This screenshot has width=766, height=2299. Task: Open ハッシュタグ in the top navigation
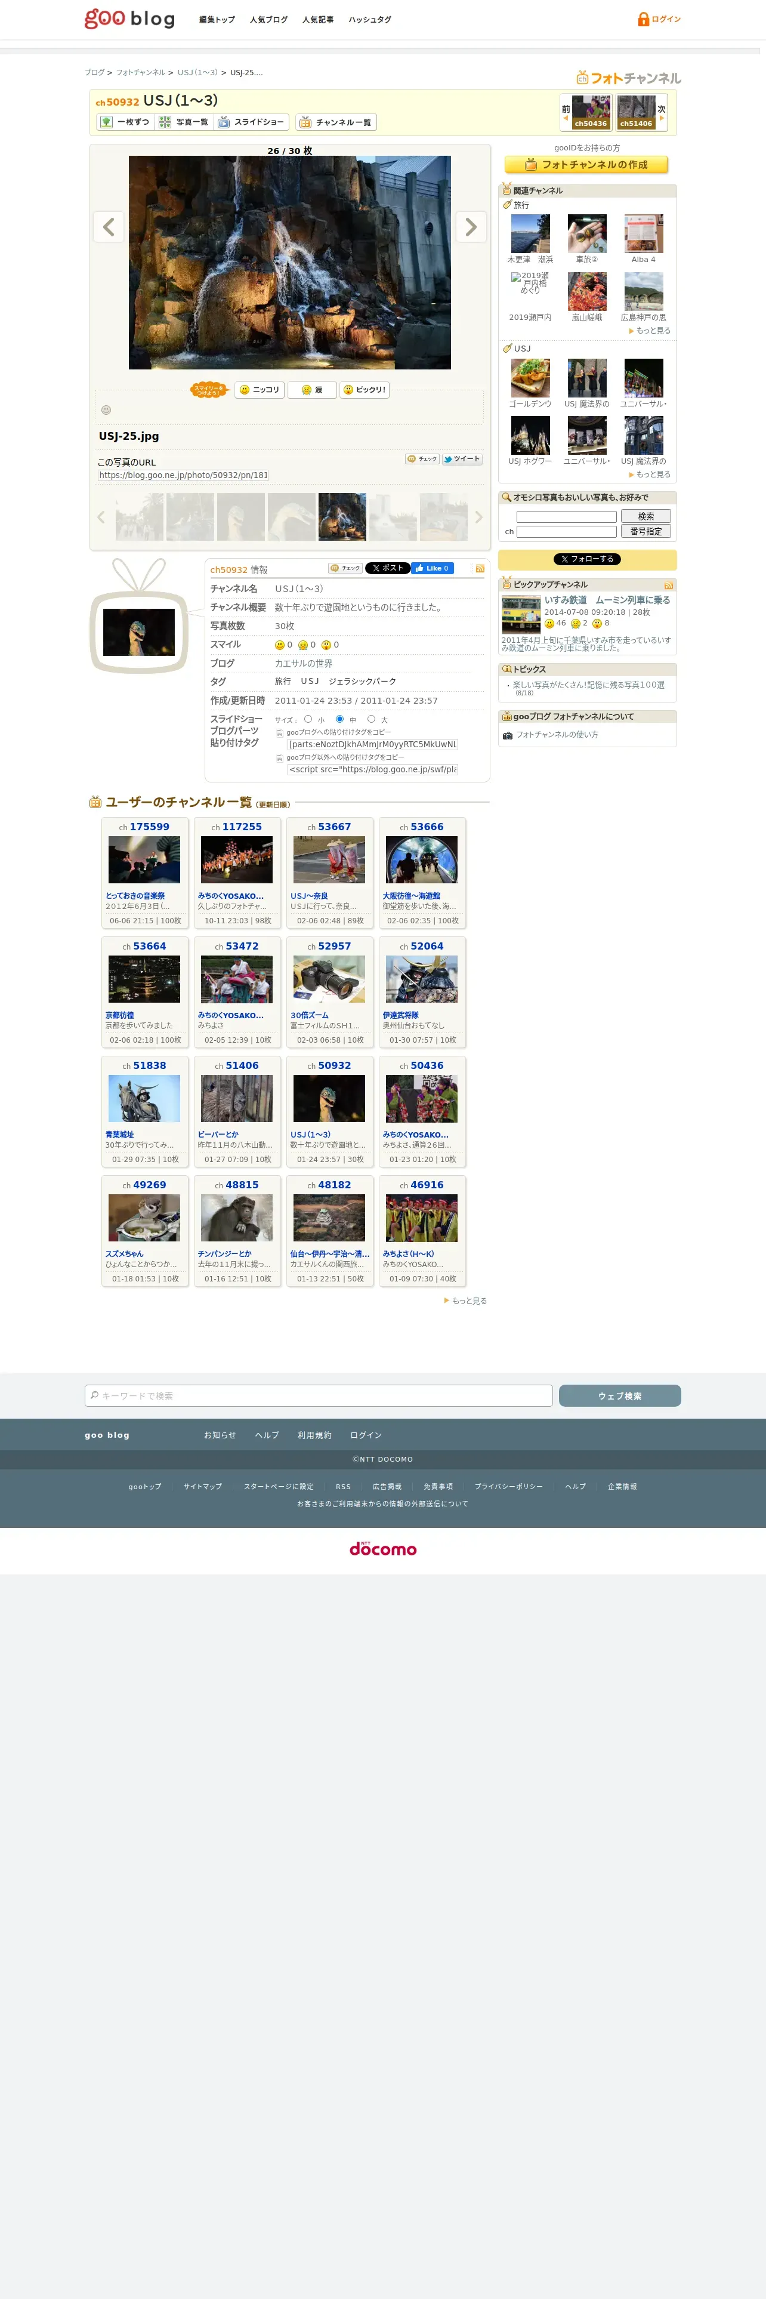[x=369, y=20]
